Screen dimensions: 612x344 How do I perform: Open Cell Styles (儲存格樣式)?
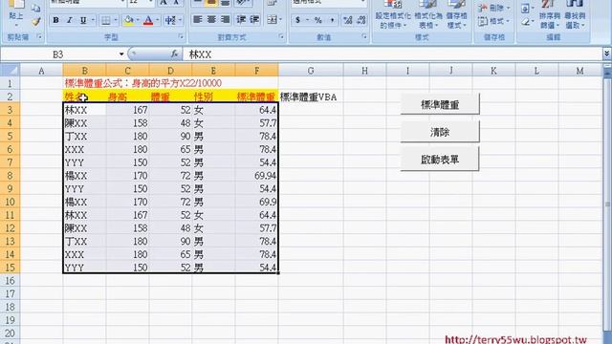pyautogui.click(x=456, y=14)
